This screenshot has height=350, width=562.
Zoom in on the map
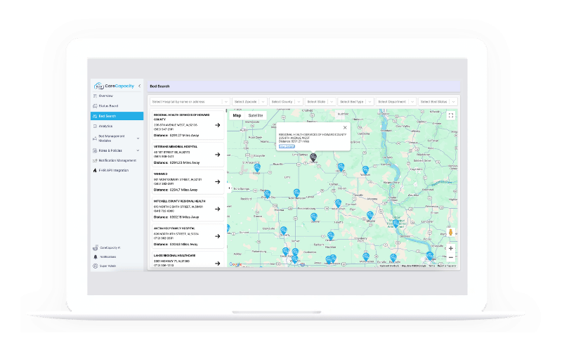tap(450, 248)
